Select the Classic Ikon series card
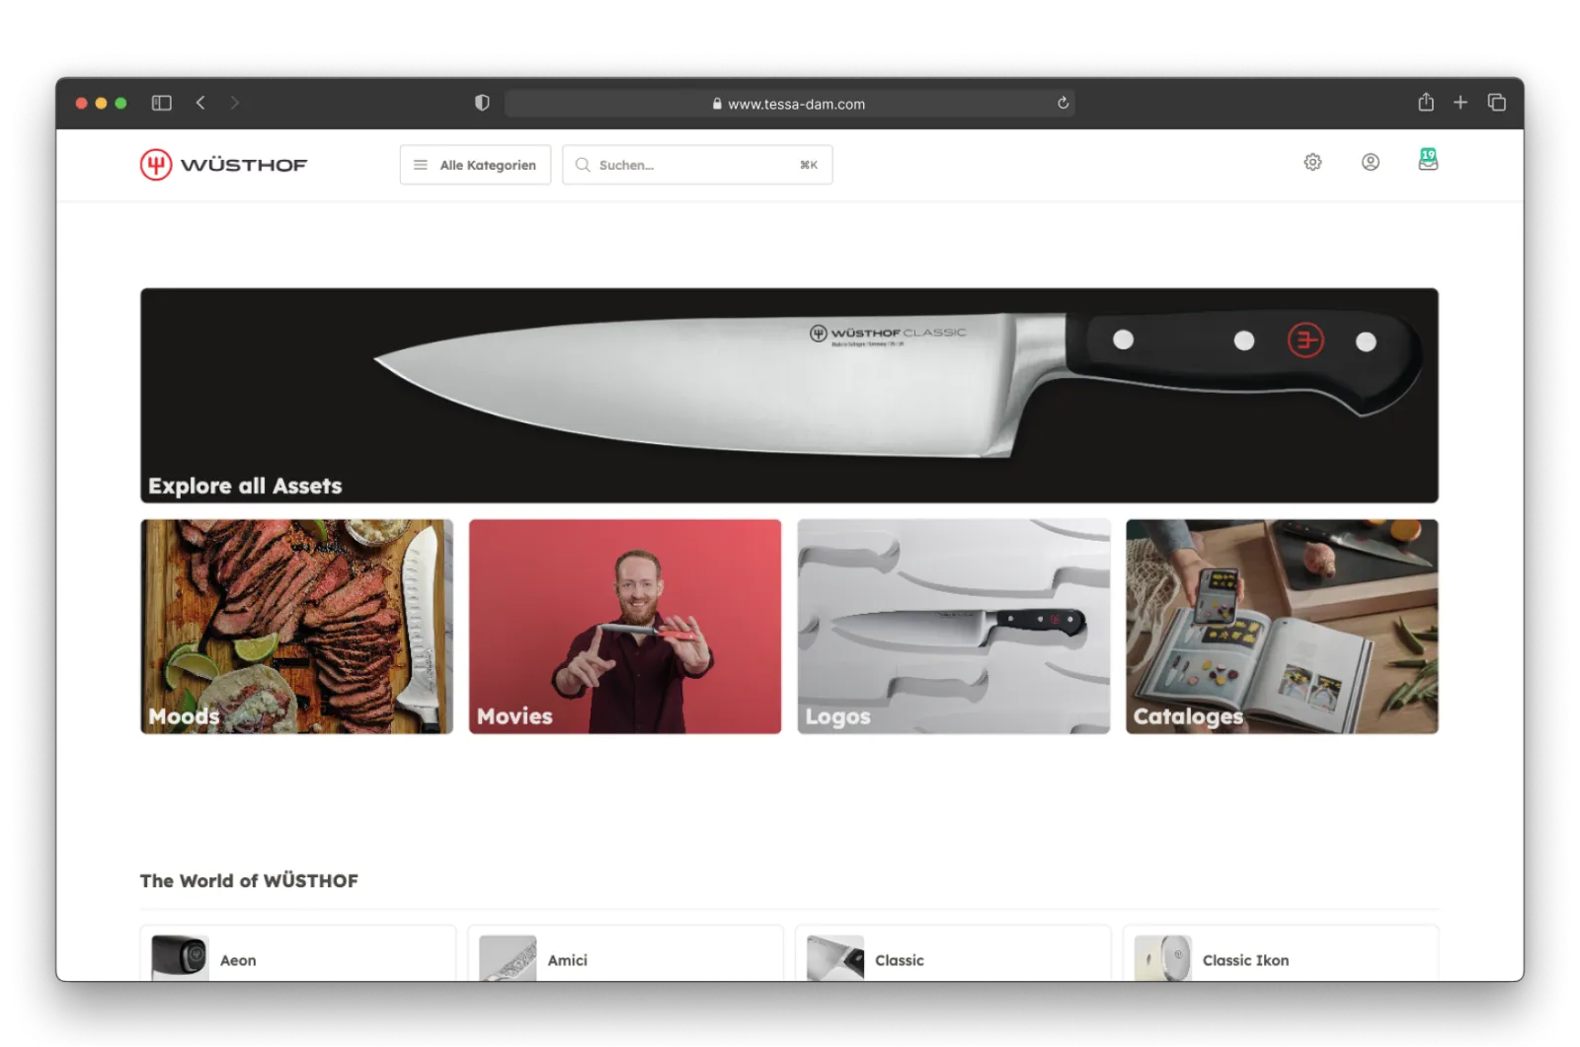The width and height of the screenshot is (1580, 1047). tap(1281, 957)
